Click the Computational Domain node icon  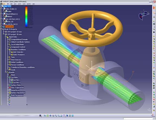(10, 39)
